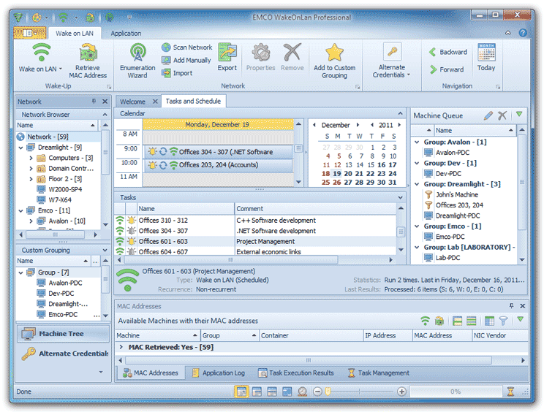Click the Export icon in ribbon
This screenshot has height=412, width=544.
227,54
